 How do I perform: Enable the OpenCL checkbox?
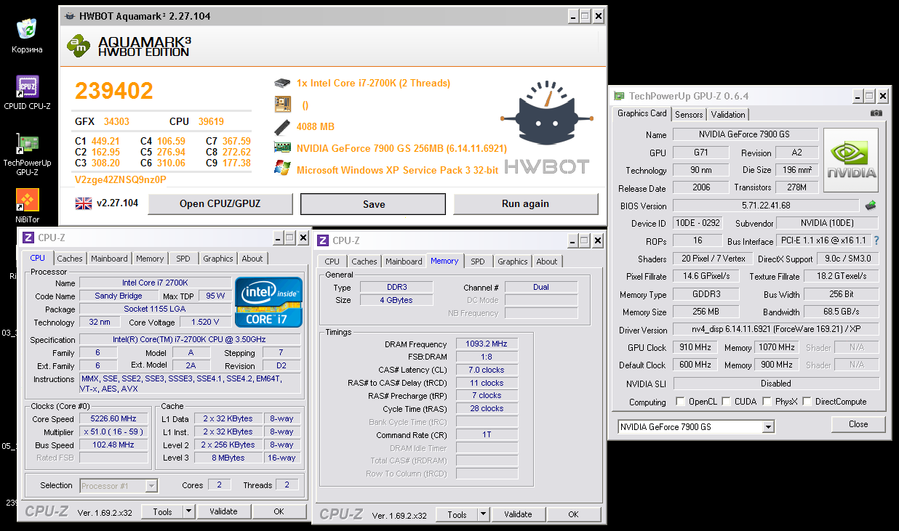tap(680, 402)
